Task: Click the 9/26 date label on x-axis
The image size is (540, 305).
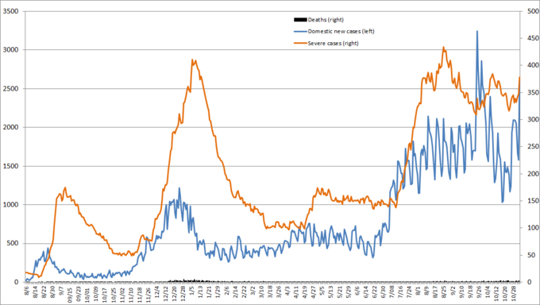Action: [x=479, y=289]
